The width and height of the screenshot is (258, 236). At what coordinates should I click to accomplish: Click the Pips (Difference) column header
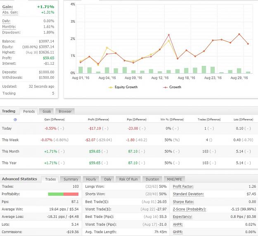pos(137,119)
